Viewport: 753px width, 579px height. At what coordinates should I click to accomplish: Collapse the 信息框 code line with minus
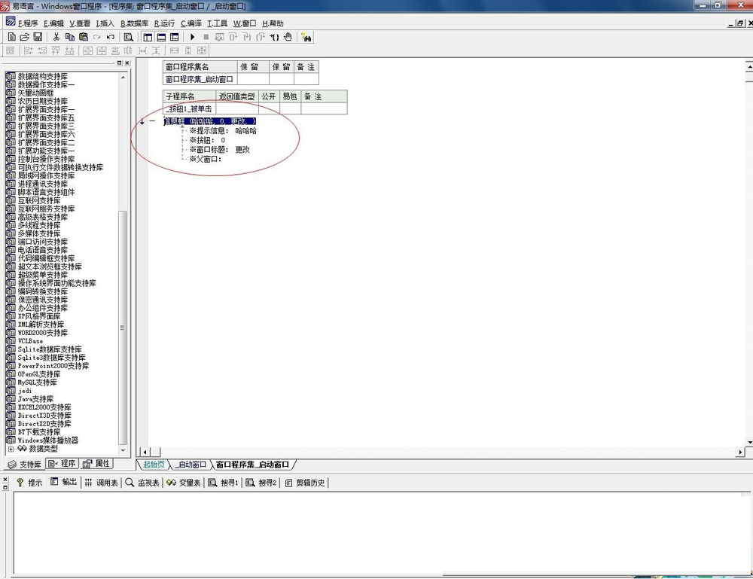(x=152, y=121)
